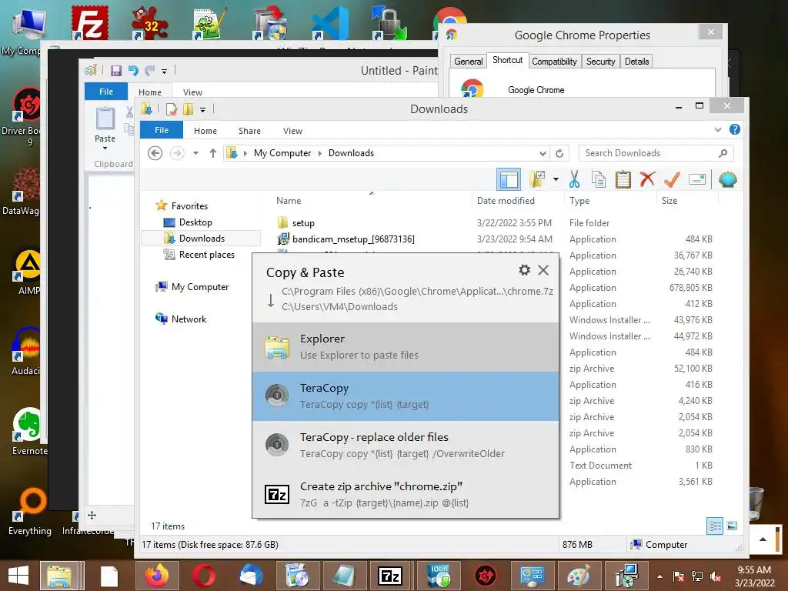This screenshot has height=591, width=788.
Task: Open the dropdown arrow next to folder options
Action: 556,179
